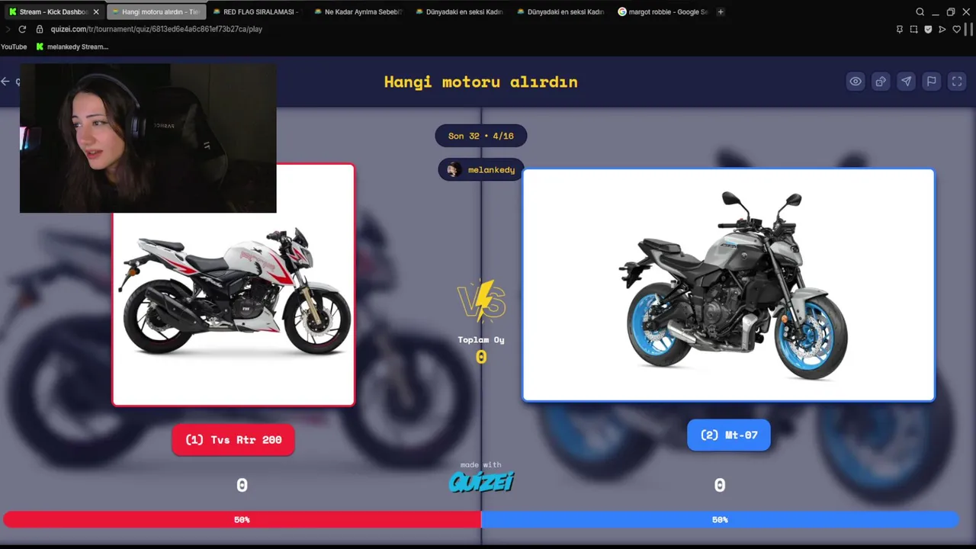Image resolution: width=976 pixels, height=549 pixels.
Task: Click the blue 50% vote progress bar
Action: click(x=720, y=519)
